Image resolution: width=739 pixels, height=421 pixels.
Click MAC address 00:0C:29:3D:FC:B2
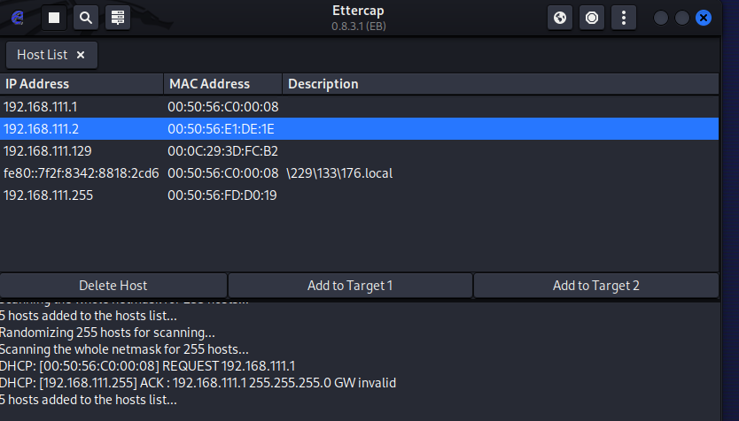[x=223, y=151]
